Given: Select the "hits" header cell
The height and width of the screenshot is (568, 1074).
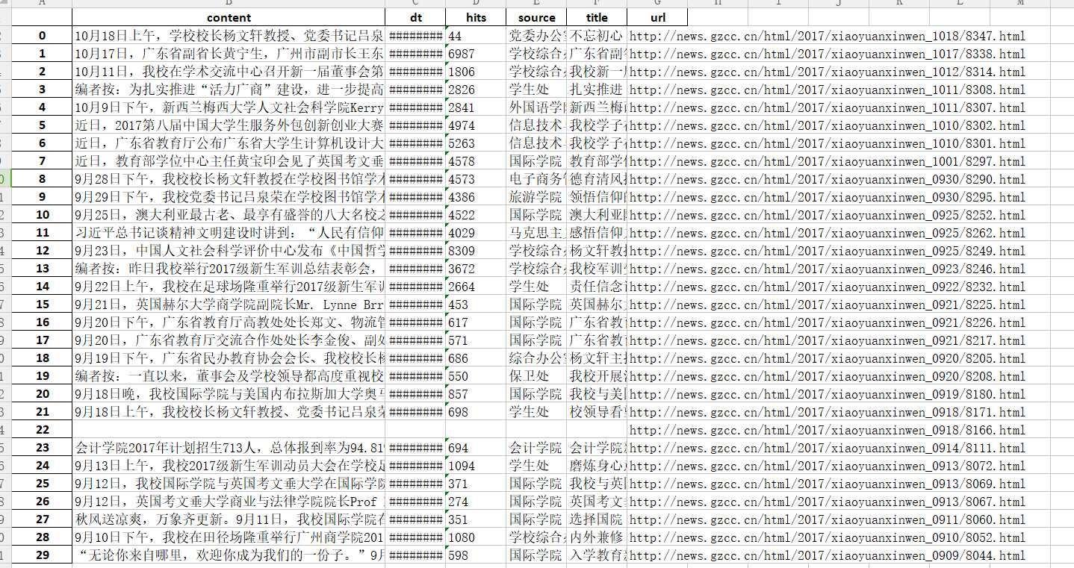Looking at the screenshot, I should click(476, 17).
